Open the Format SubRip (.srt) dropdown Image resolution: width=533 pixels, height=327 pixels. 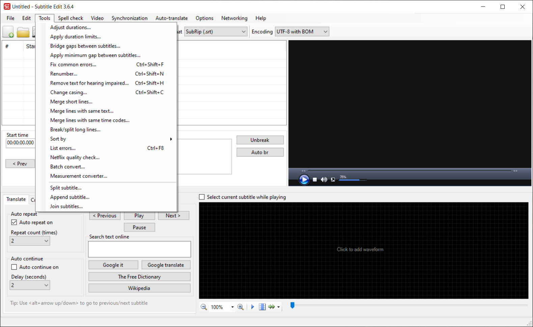click(216, 32)
